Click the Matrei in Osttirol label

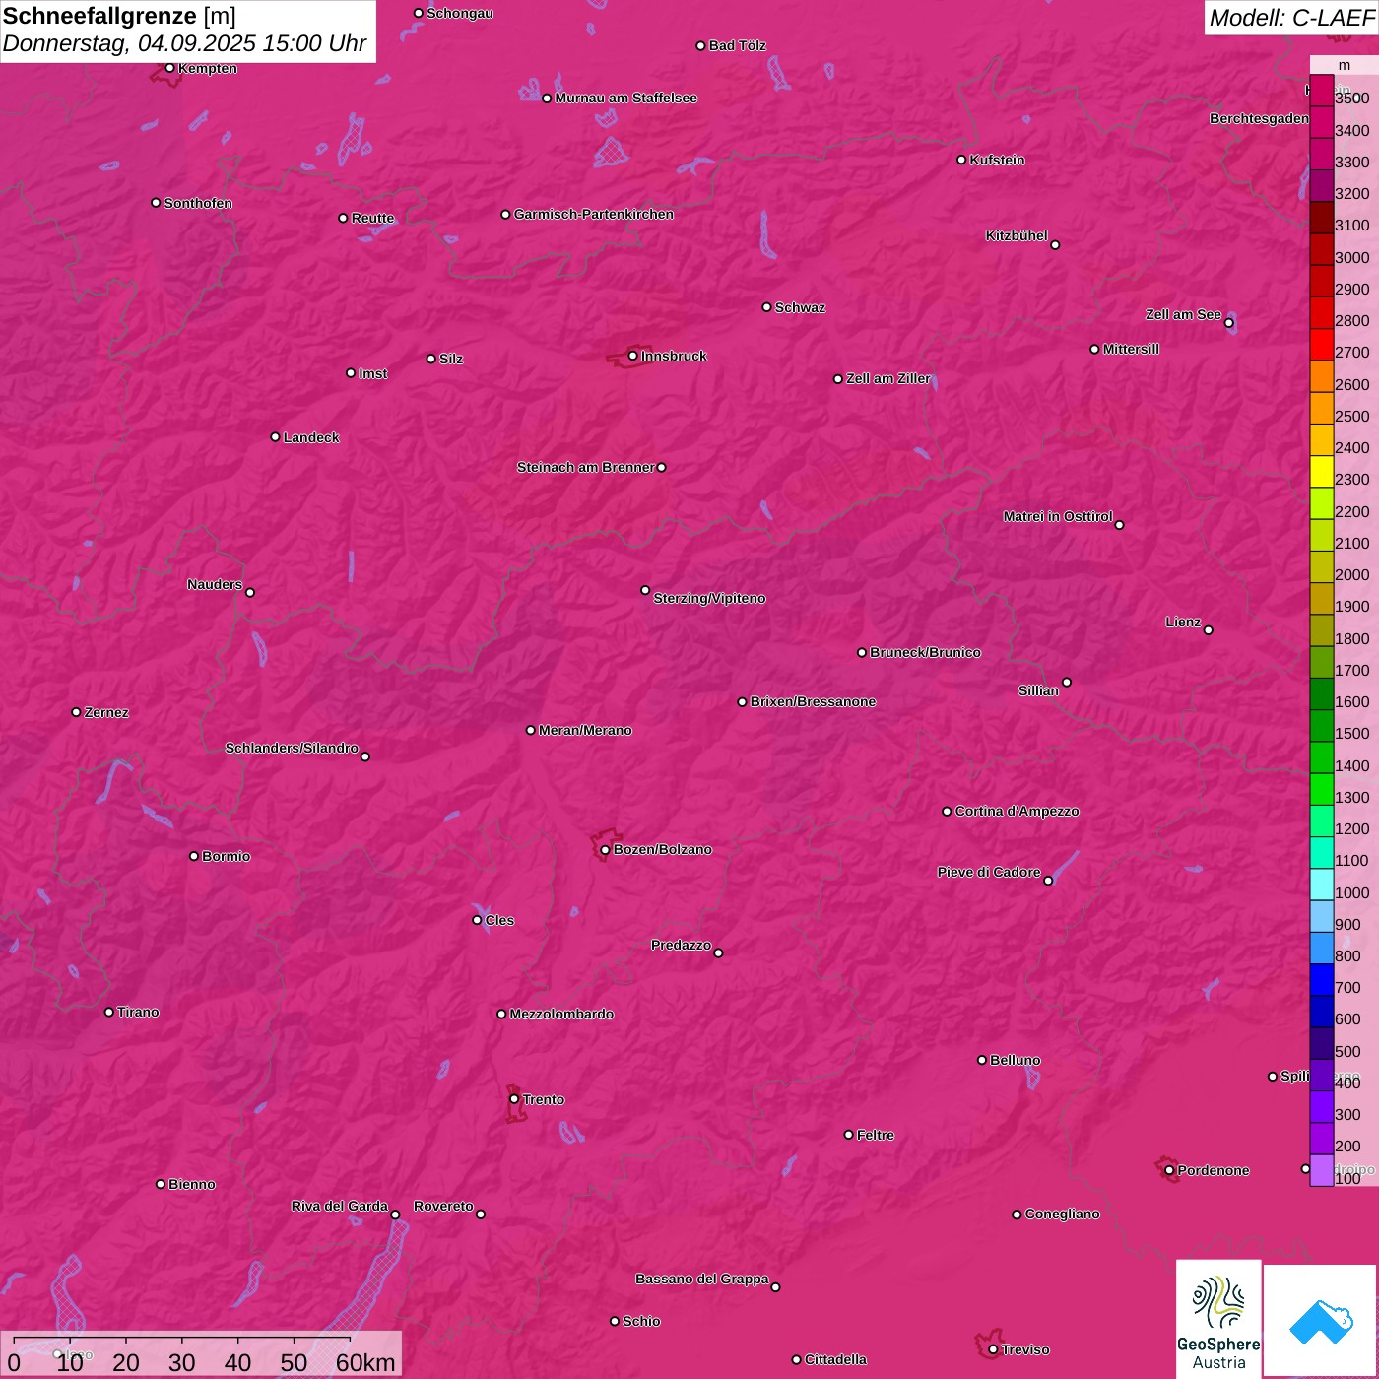[1058, 516]
